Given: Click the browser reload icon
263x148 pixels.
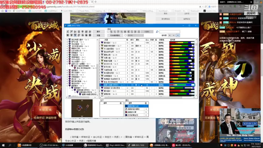Looking at the screenshot, I should tap(206, 7).
